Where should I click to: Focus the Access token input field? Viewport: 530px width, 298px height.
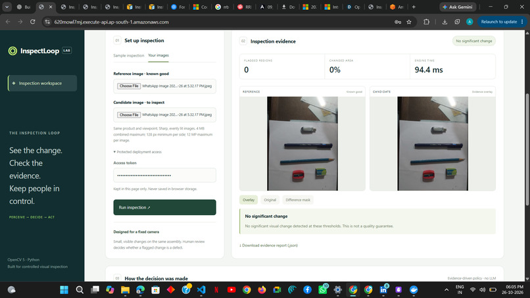coord(164,175)
